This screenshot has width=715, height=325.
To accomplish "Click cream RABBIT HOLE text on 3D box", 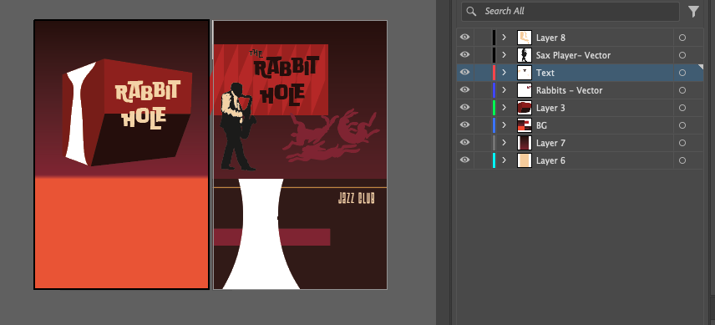I will click(x=147, y=104).
